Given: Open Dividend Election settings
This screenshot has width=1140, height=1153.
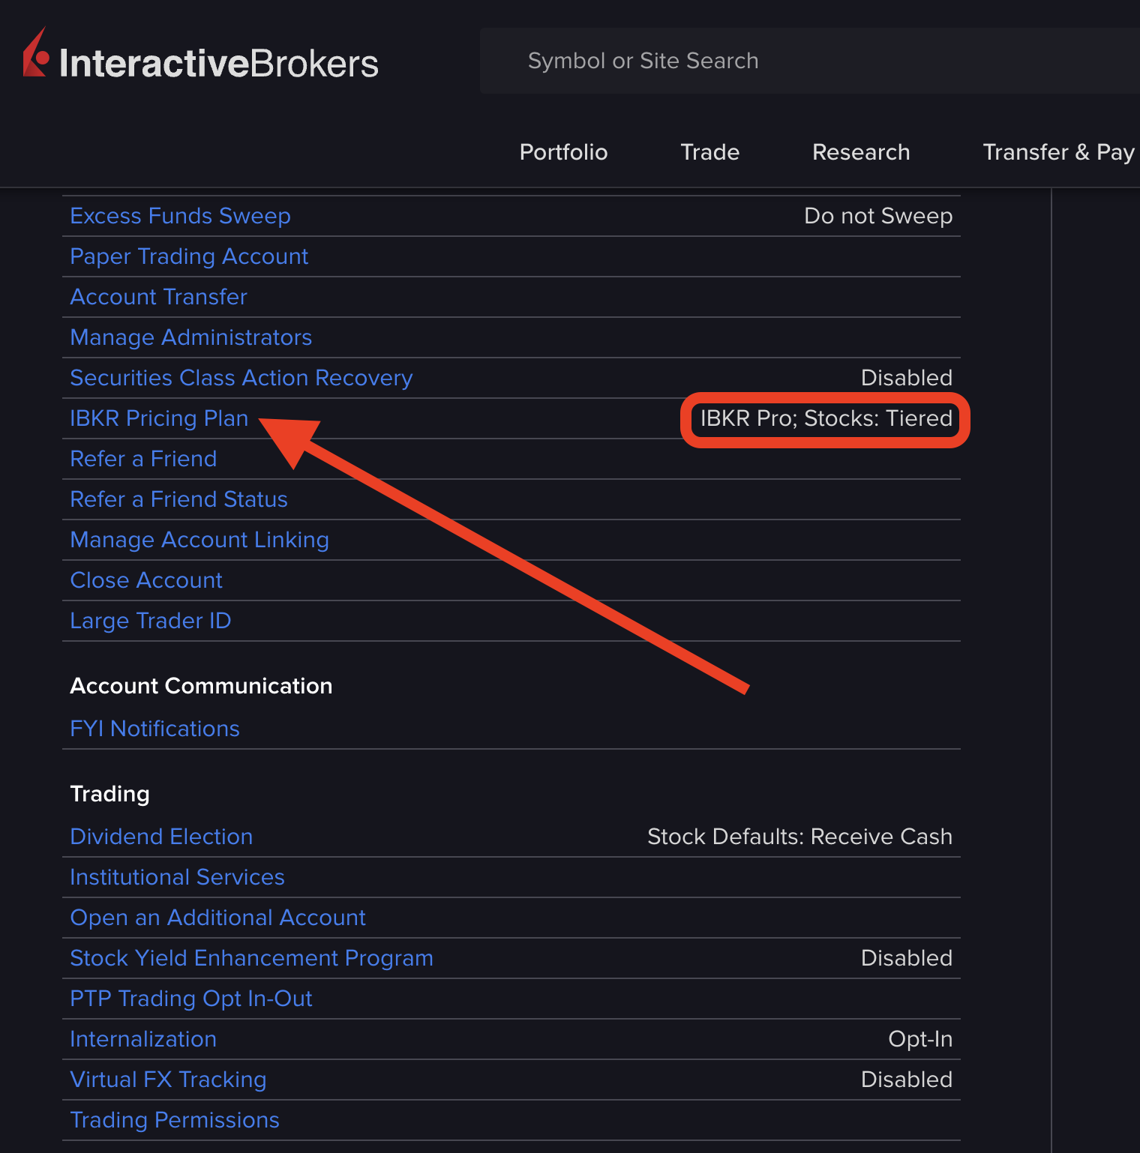Looking at the screenshot, I should point(161,837).
